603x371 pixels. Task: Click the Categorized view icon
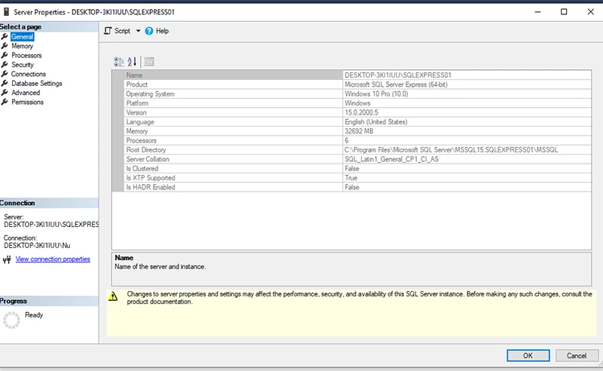tap(118, 62)
